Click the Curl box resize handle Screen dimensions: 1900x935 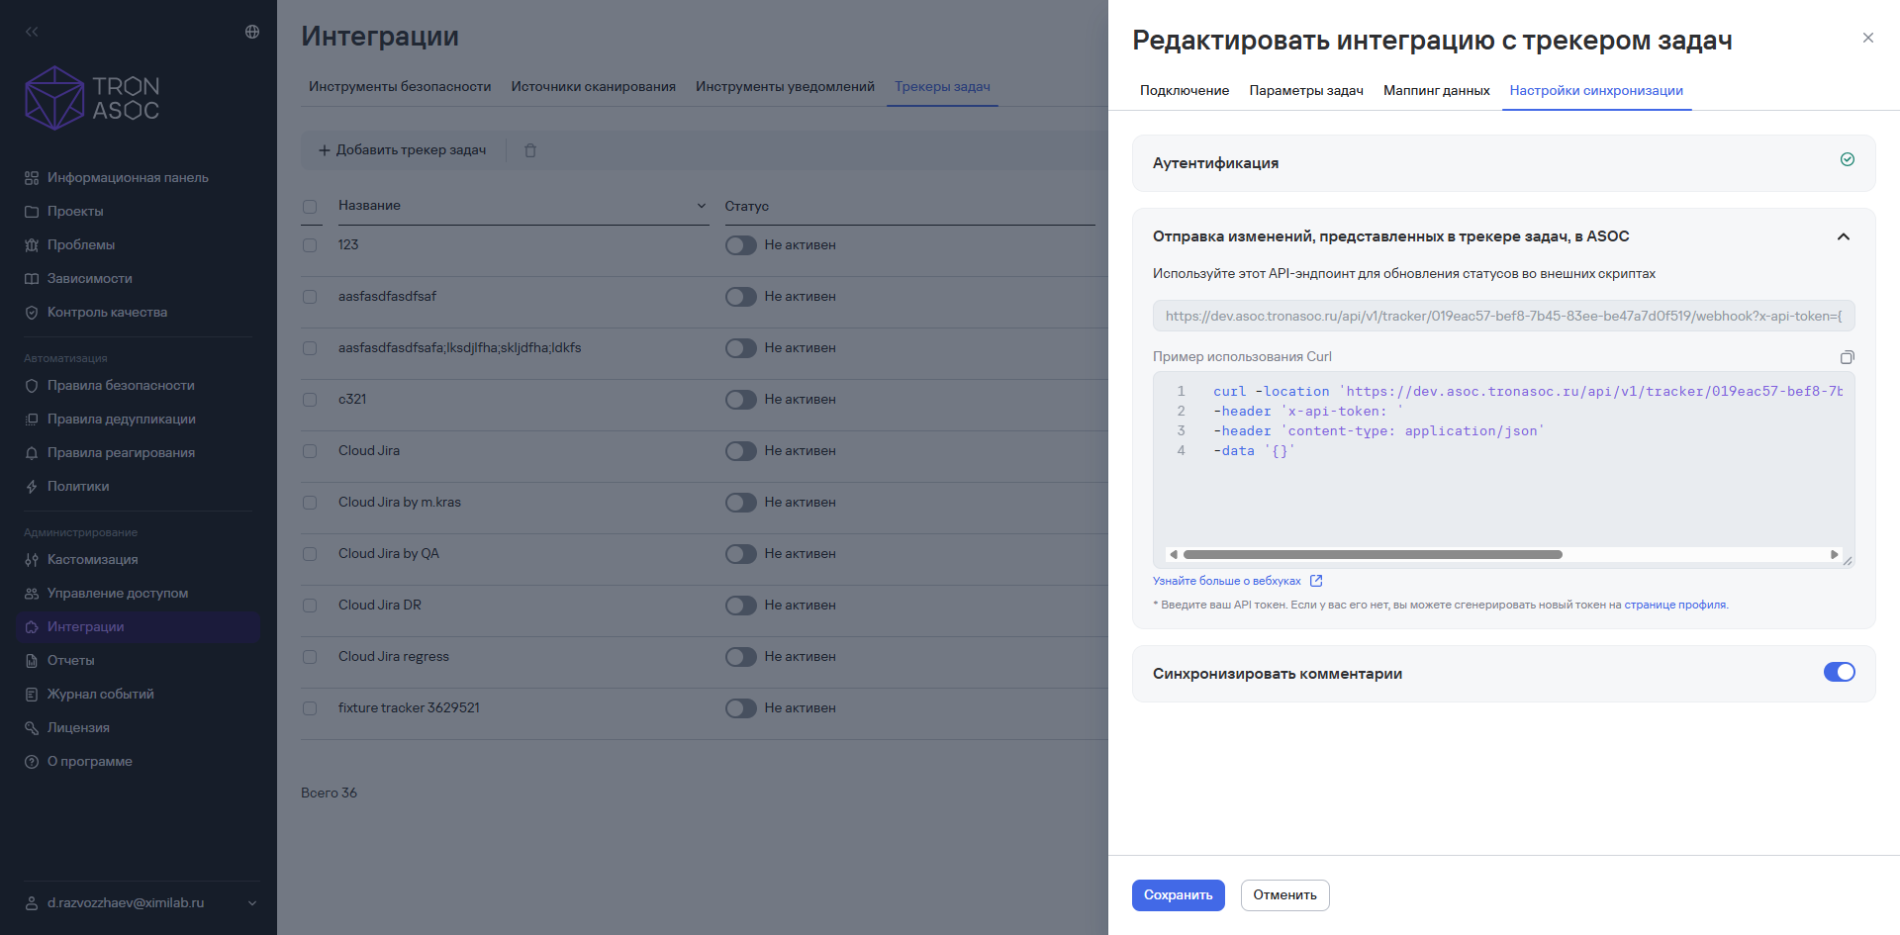coord(1848,561)
